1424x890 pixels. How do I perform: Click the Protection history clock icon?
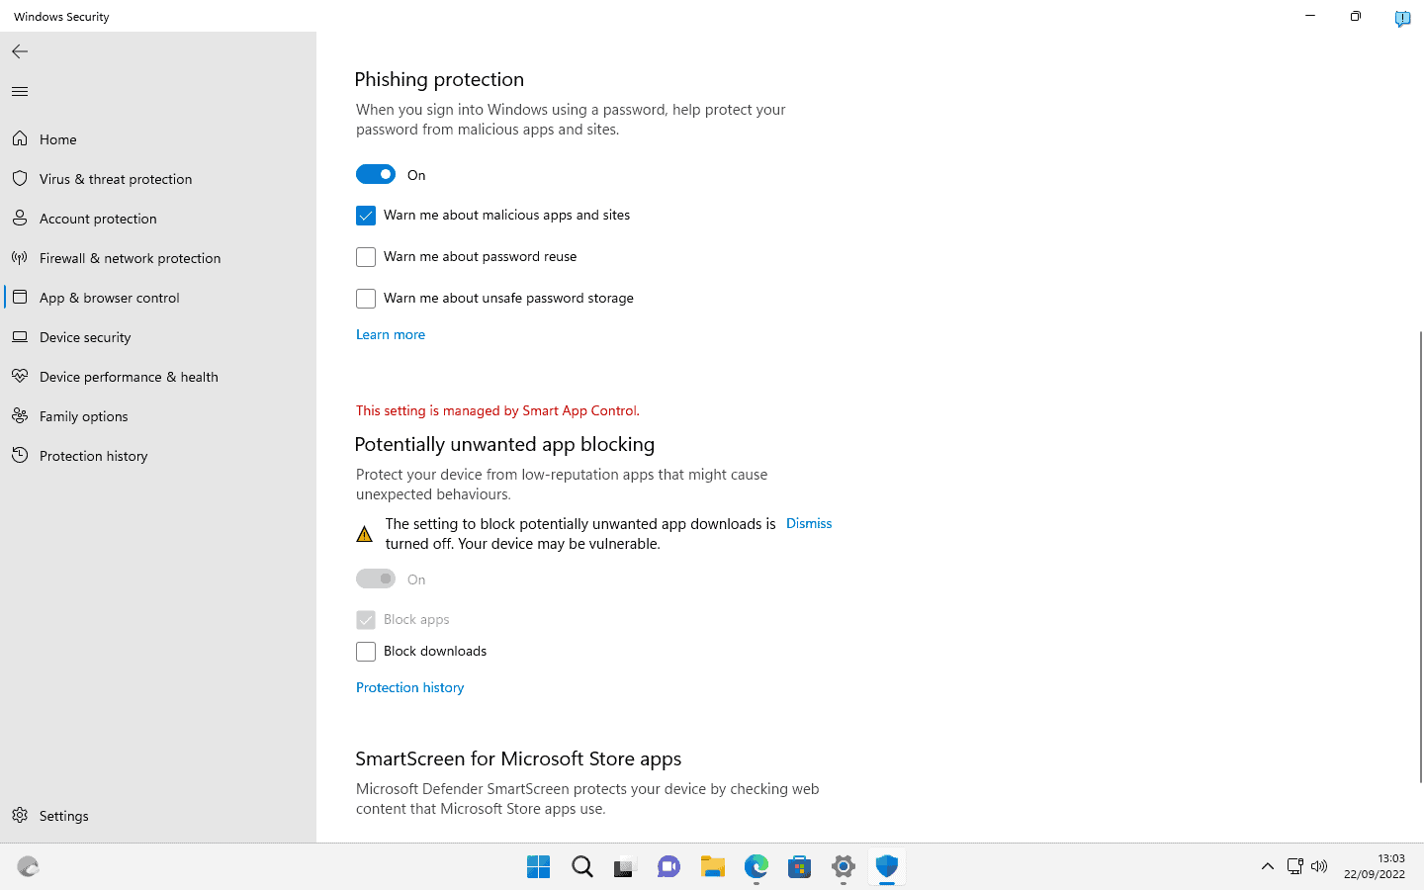pyautogui.click(x=20, y=455)
